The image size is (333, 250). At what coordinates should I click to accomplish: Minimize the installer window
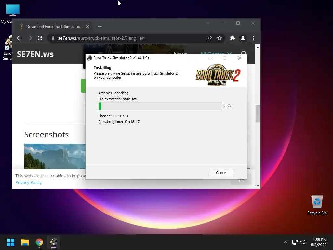coord(210,58)
